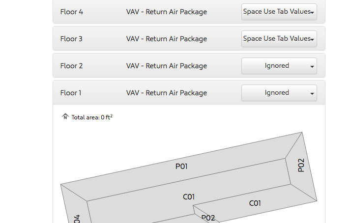Expand the Floor 4 row
The image size is (350, 223).
coord(189,12)
